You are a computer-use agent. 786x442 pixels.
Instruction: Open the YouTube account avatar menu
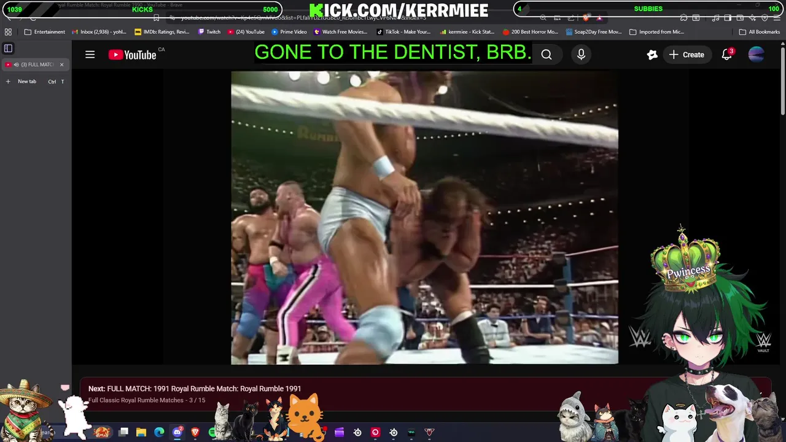pos(756,55)
